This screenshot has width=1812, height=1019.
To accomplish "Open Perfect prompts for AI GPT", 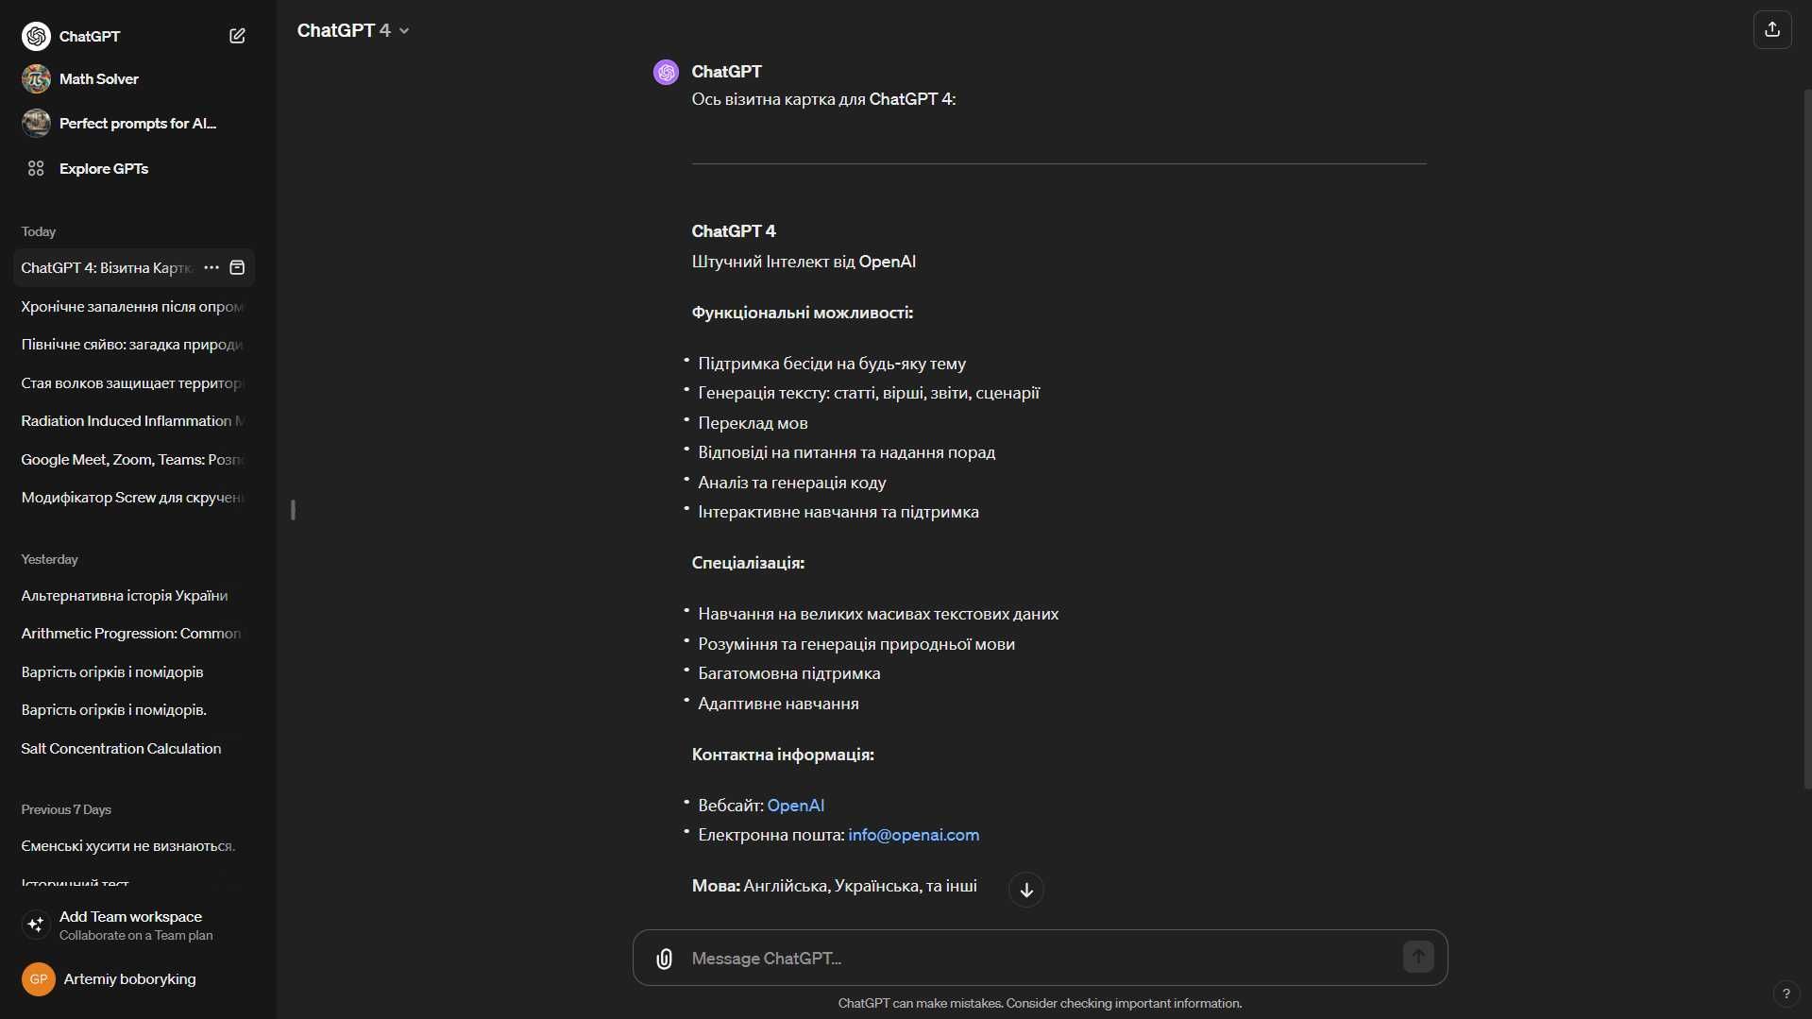I will coord(119,124).
